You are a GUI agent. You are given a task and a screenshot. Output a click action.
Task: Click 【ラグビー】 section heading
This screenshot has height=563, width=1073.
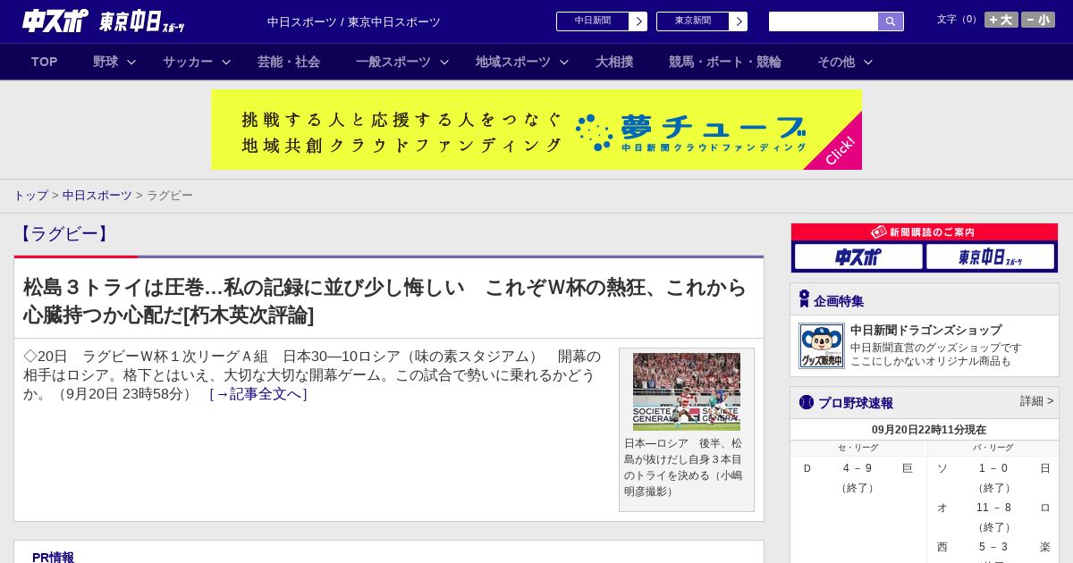[64, 234]
